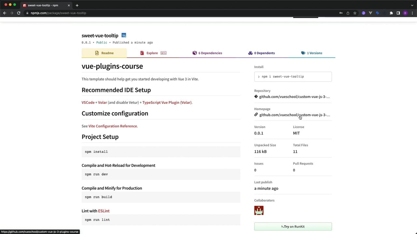Bookmark this page with the star icon
The width and height of the screenshot is (417, 234).
click(x=355, y=13)
